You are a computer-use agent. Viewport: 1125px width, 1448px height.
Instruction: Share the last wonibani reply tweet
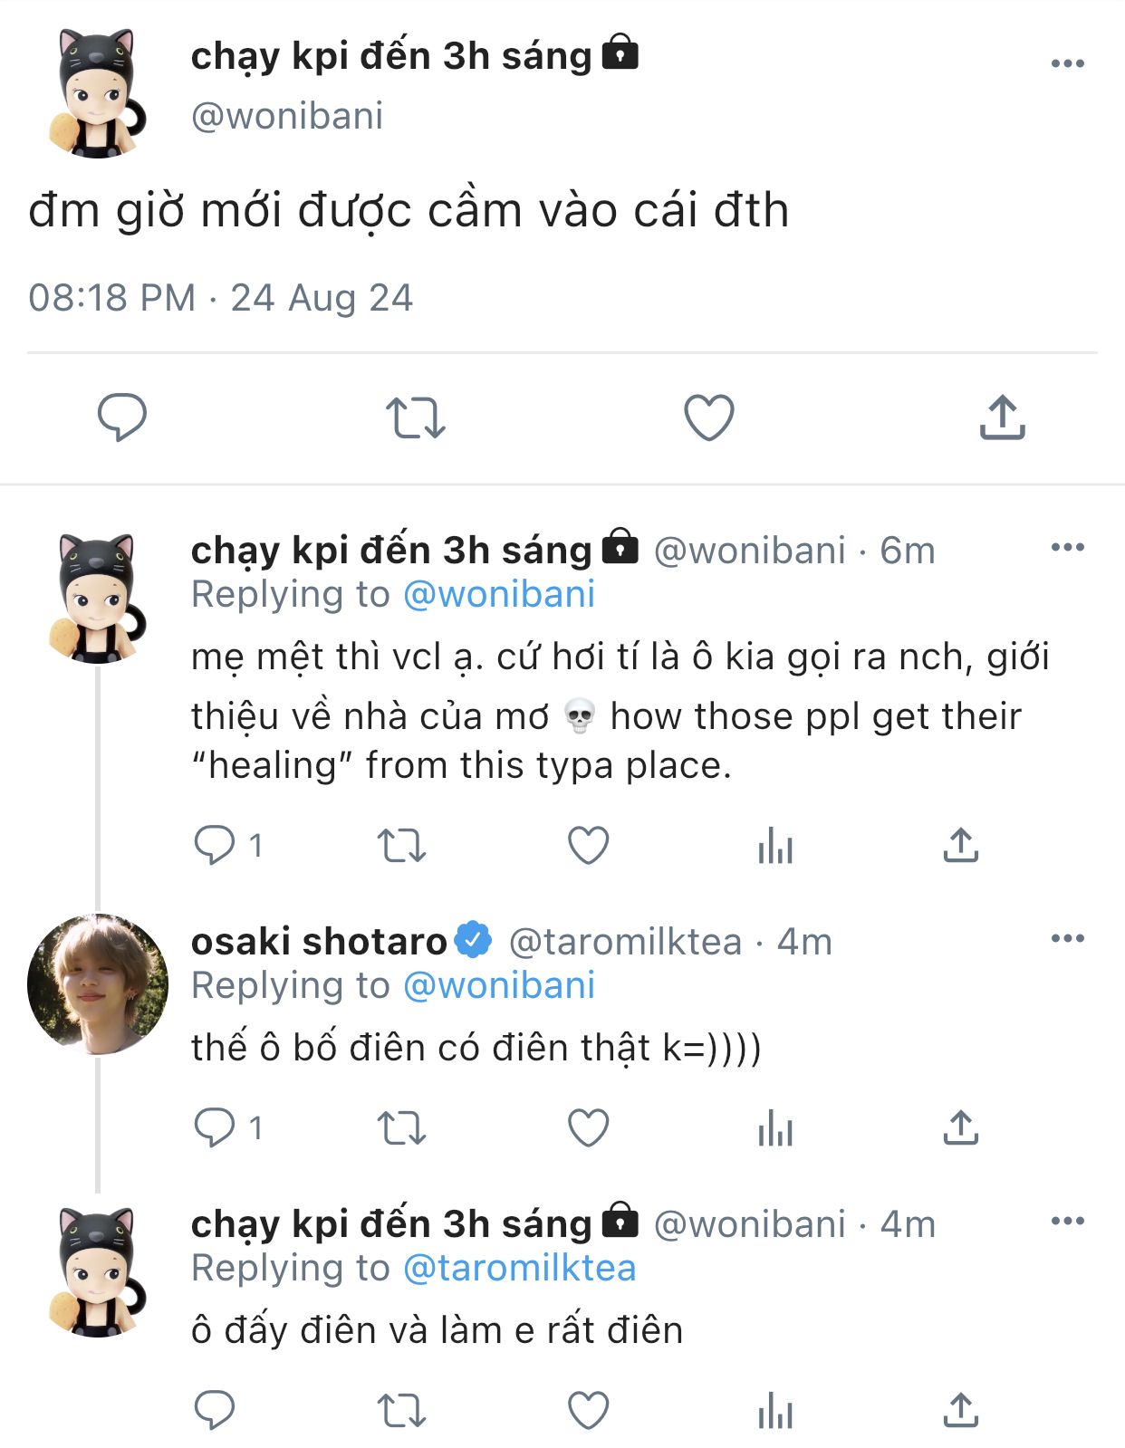[960, 1410]
